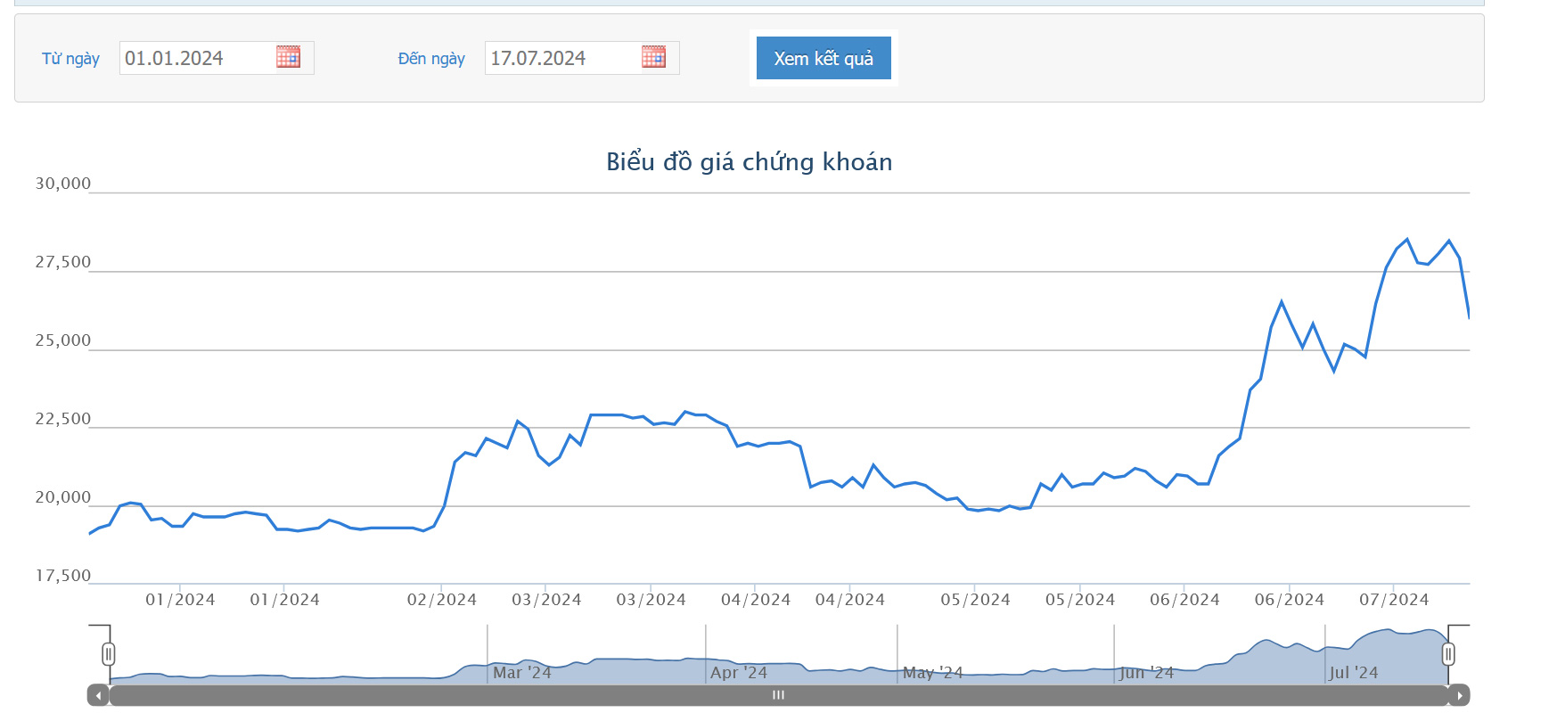This screenshot has width=1557, height=721.
Task: Focus the start date field showing 01.01.2024
Action: click(x=196, y=59)
